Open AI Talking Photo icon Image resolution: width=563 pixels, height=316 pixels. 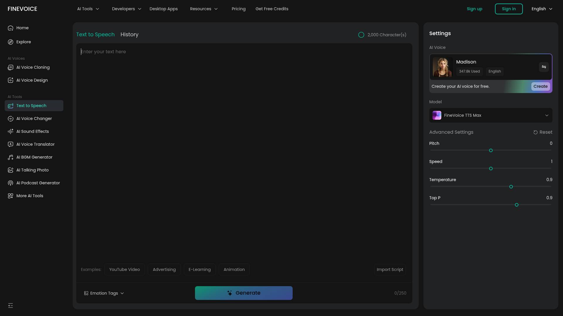coord(11,170)
